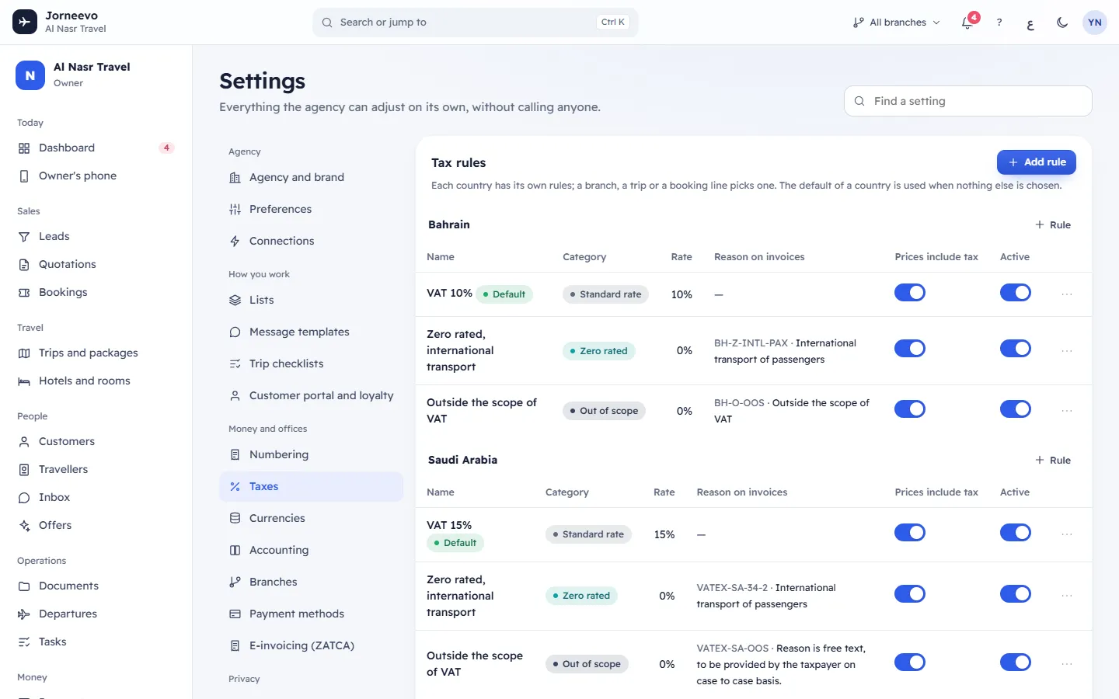
Task: Toggle Prices include tax for VAT 15%
Action: (x=910, y=533)
